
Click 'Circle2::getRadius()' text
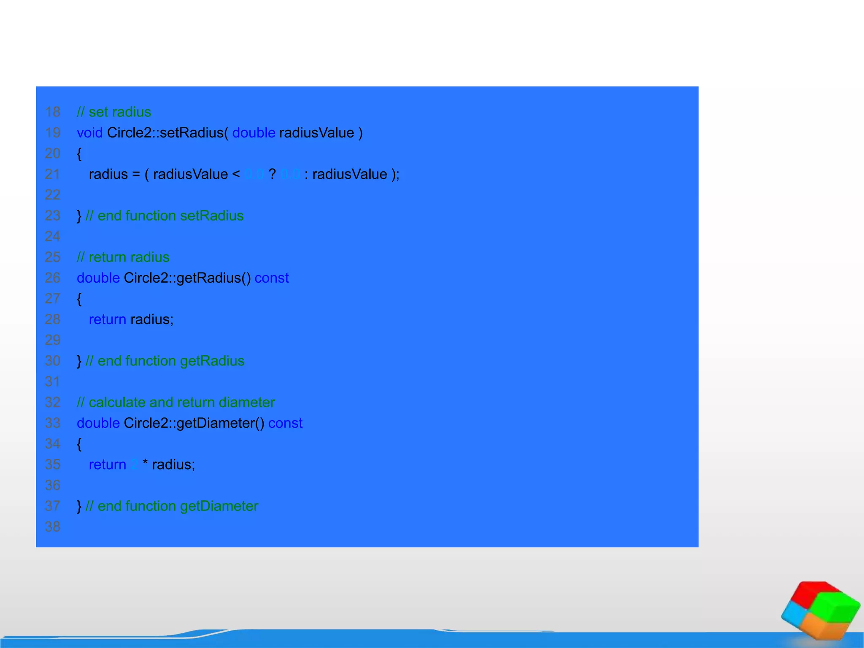[x=187, y=278]
